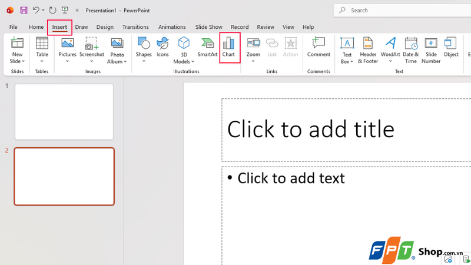471x265 pixels.
Task: Click the New Slide icon
Action: click(x=17, y=43)
